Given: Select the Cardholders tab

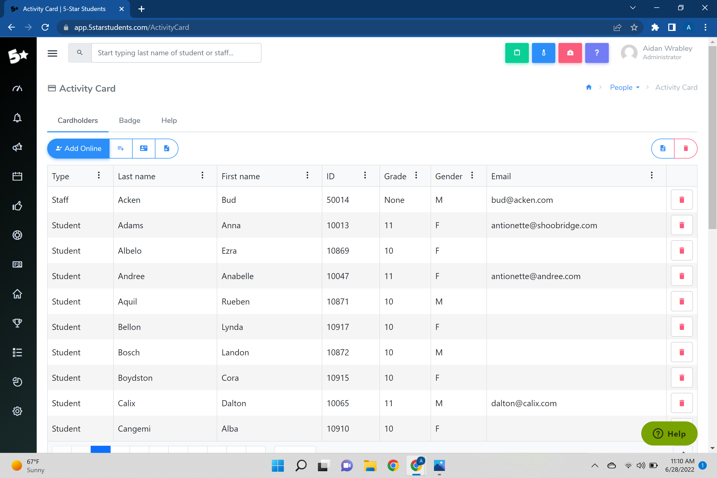Looking at the screenshot, I should pos(78,120).
